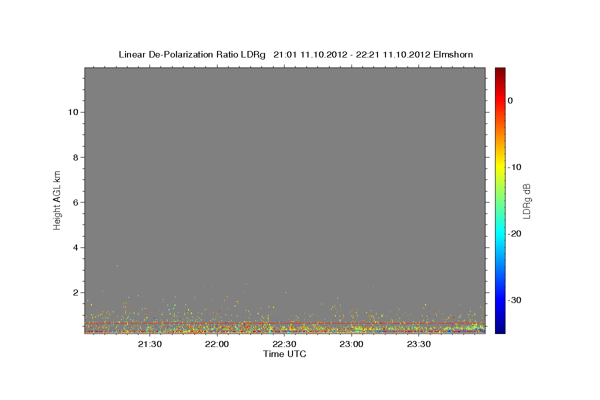This screenshot has height=400, width=600.
Task: Click the colorbar value -20
Action: (x=515, y=233)
